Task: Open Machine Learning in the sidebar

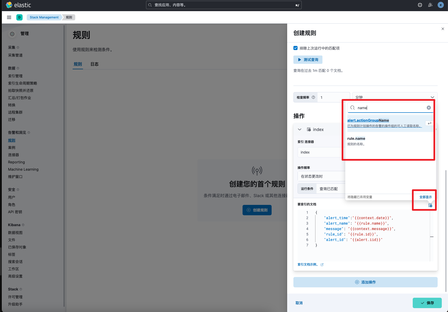Action: [23, 169]
